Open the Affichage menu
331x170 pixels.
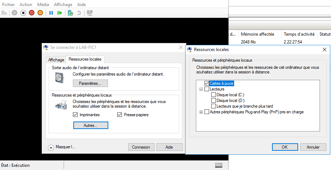[x=63, y=4]
